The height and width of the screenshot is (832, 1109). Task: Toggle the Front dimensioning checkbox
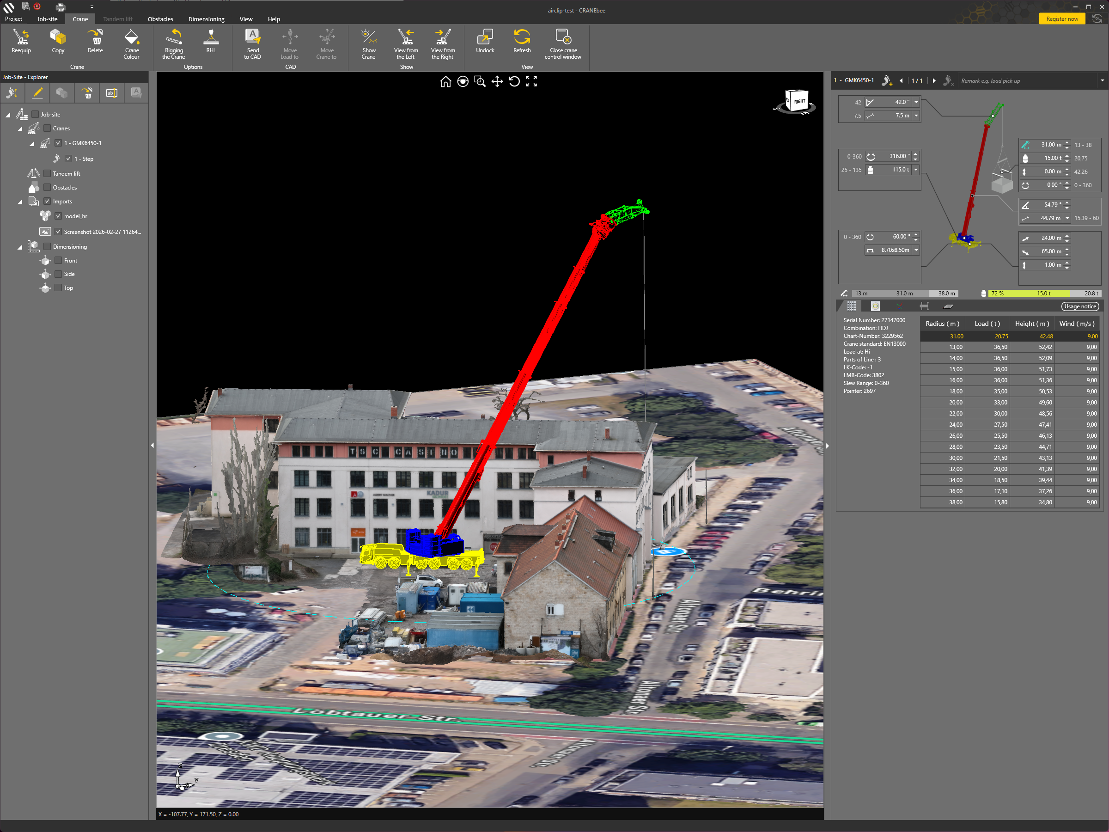point(59,260)
